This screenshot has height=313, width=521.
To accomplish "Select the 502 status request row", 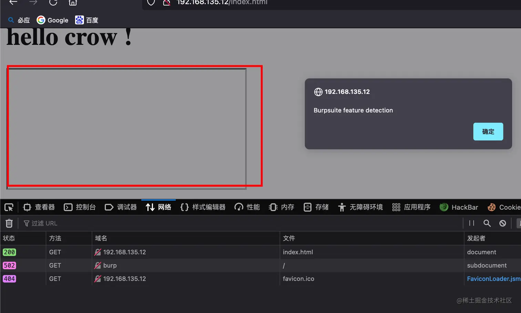I will [x=260, y=265].
